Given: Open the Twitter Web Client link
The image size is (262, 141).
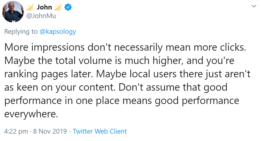Looking at the screenshot, I should 100,131.
